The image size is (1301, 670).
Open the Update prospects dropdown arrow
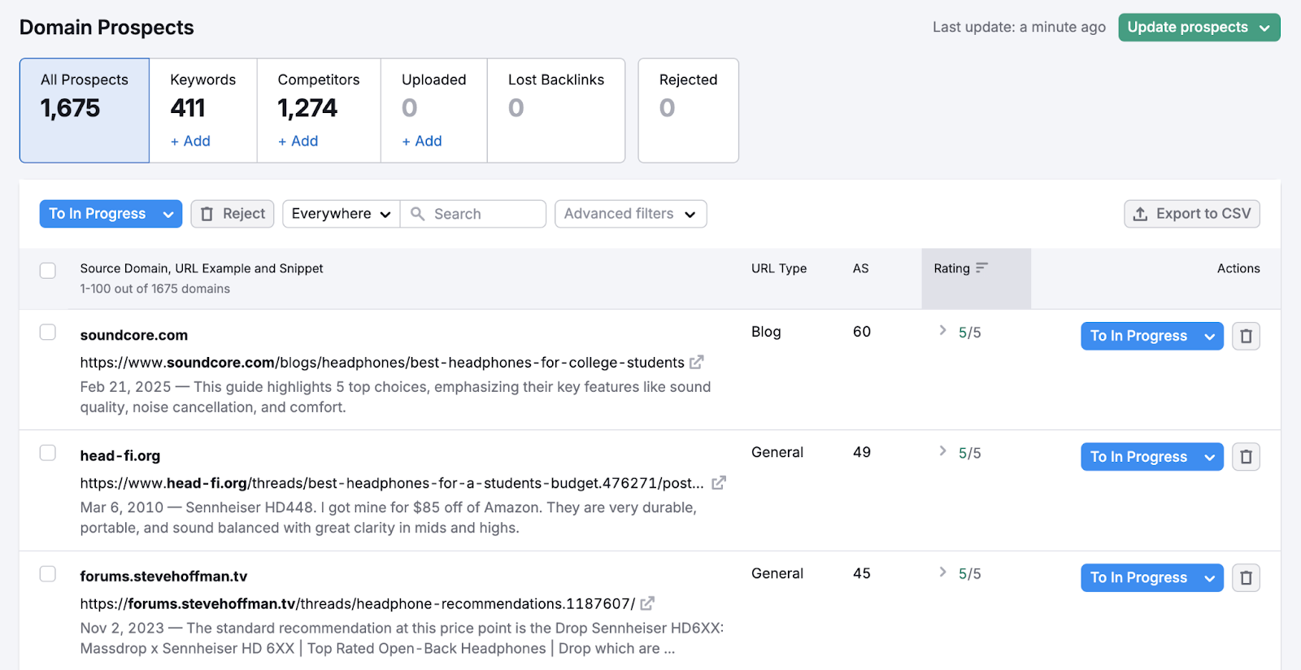click(1264, 28)
